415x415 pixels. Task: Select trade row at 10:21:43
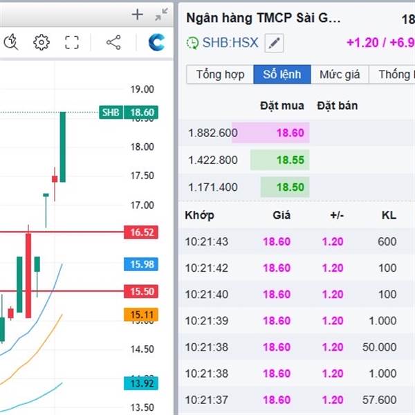pos(297,241)
